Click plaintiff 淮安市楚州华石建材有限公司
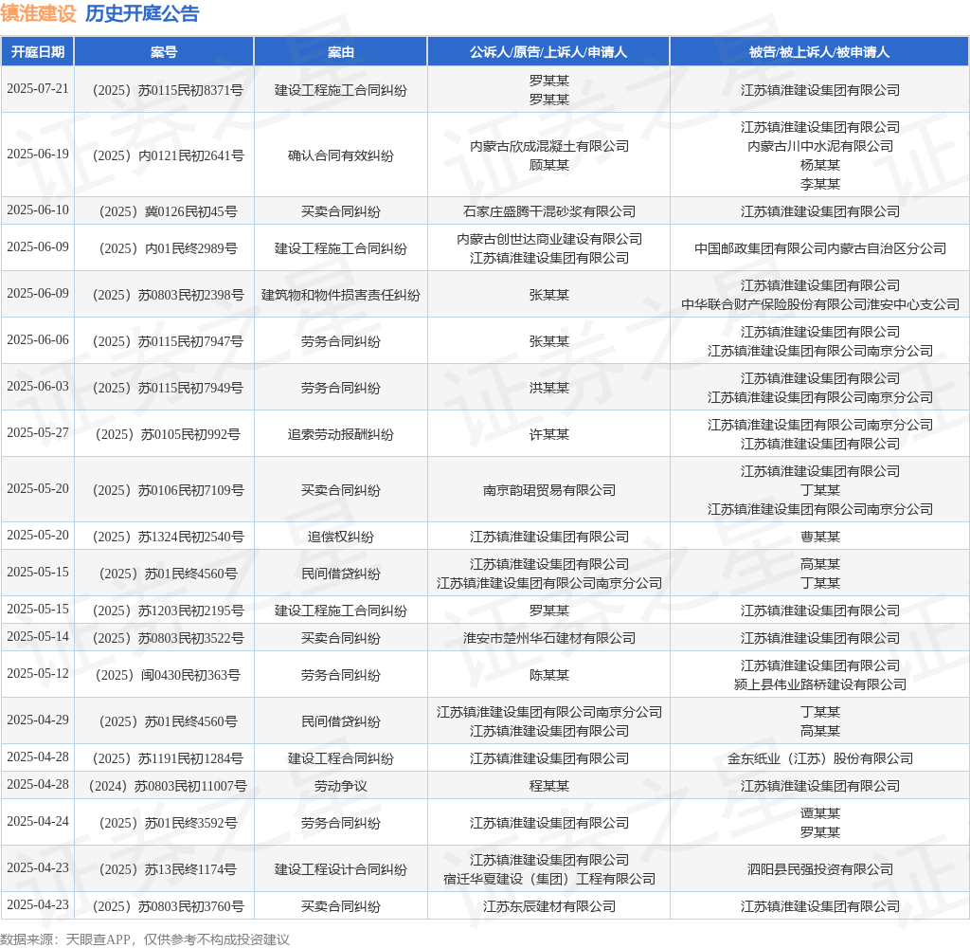 click(x=549, y=638)
